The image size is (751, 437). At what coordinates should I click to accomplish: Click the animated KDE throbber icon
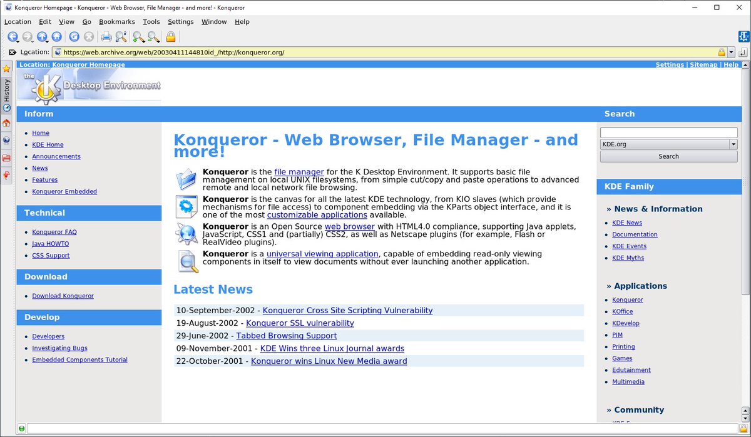point(743,37)
